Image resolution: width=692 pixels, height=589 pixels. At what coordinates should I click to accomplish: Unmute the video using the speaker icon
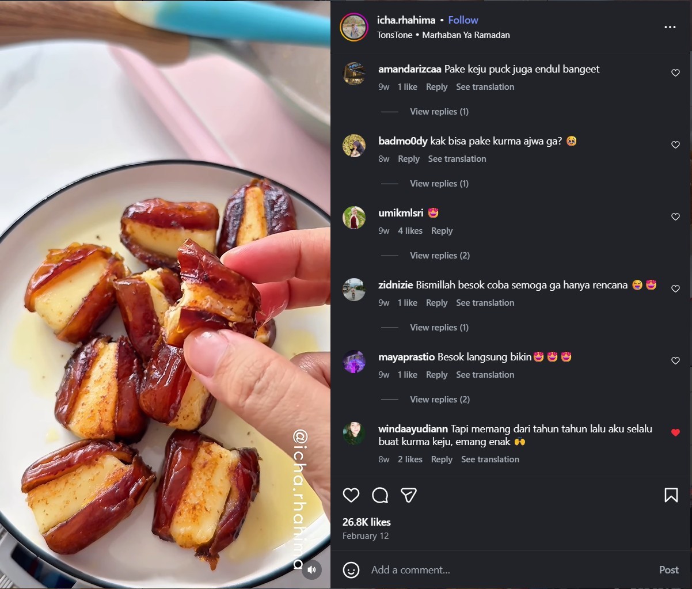[x=311, y=570]
